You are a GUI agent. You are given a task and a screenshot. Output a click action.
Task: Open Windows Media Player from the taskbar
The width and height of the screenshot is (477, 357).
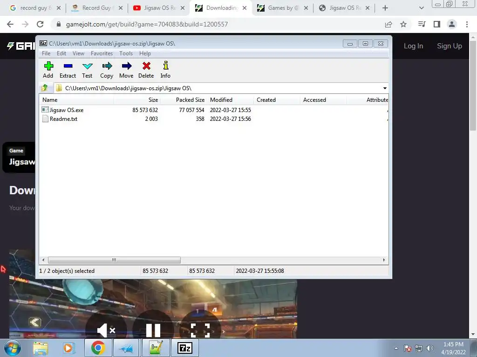[x=68, y=348]
